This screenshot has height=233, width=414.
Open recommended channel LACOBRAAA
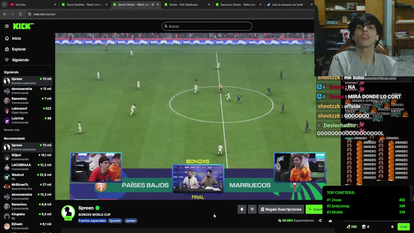pyautogui.click(x=27, y=167)
